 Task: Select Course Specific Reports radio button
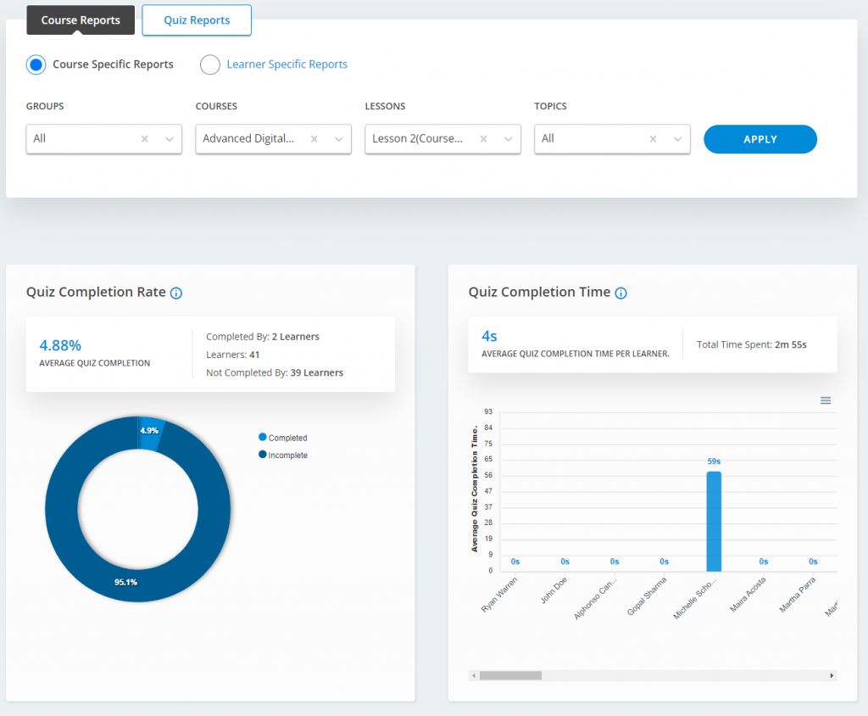(x=36, y=64)
